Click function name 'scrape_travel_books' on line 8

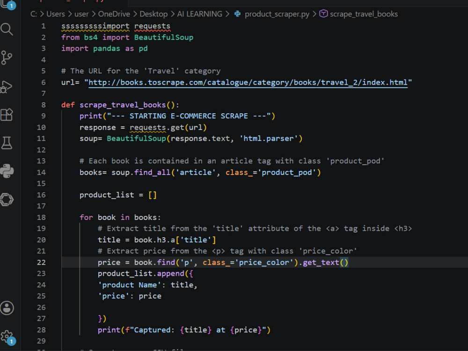pyautogui.click(x=123, y=105)
